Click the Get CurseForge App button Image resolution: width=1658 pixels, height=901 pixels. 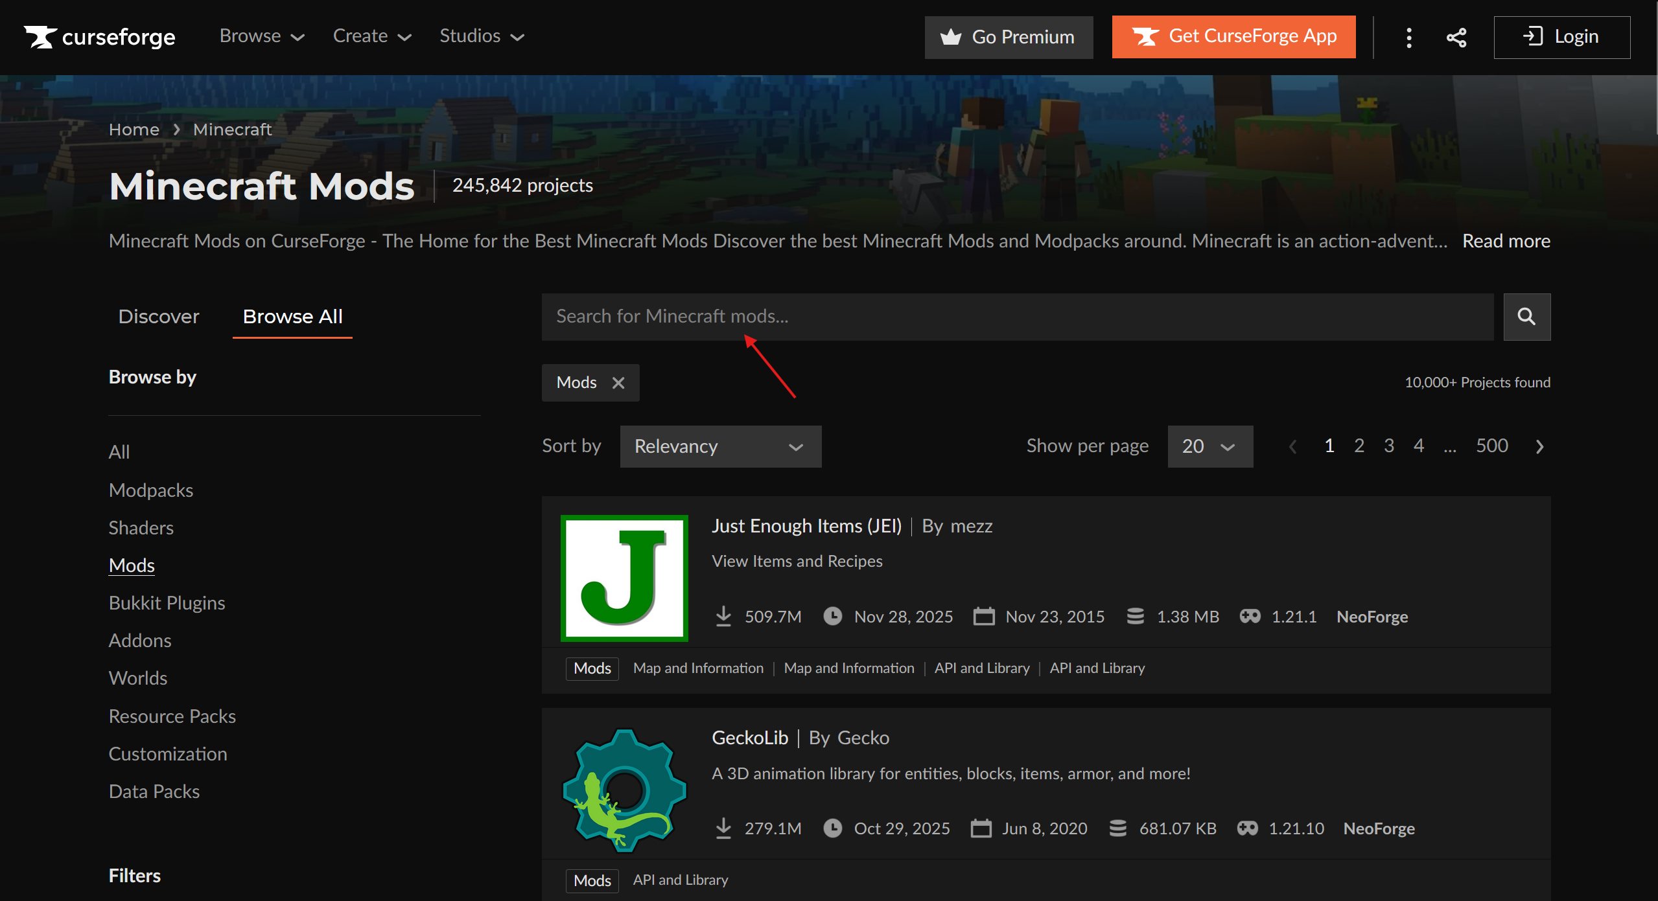tap(1233, 37)
